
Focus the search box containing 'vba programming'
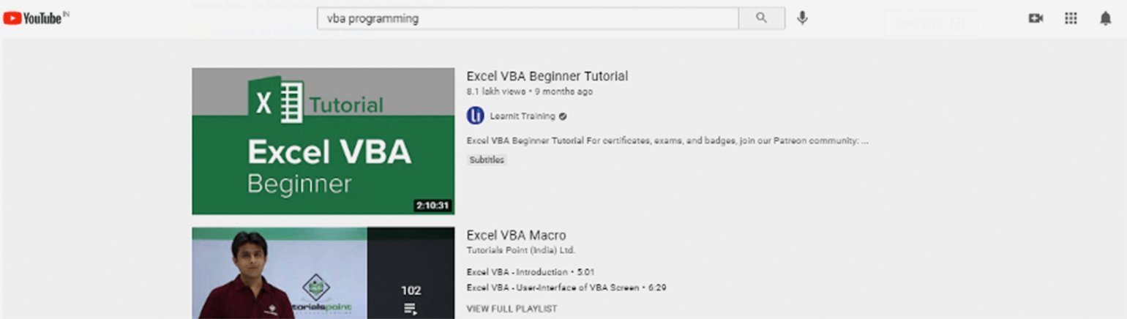coord(528,18)
